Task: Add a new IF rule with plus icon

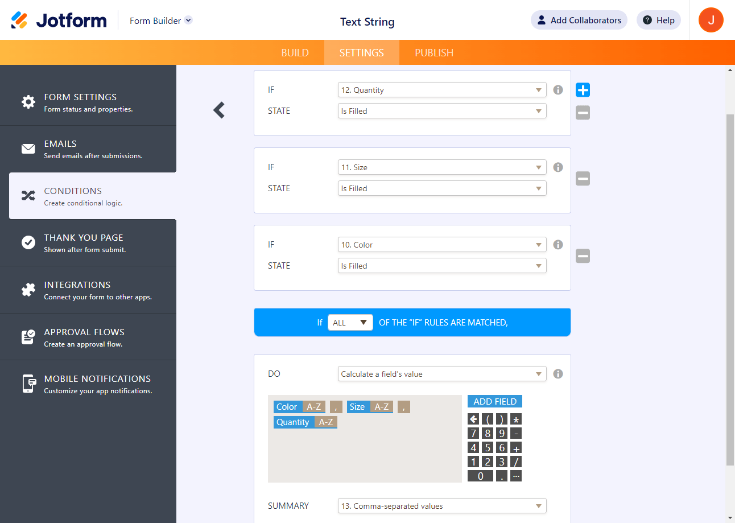Action: (x=583, y=90)
